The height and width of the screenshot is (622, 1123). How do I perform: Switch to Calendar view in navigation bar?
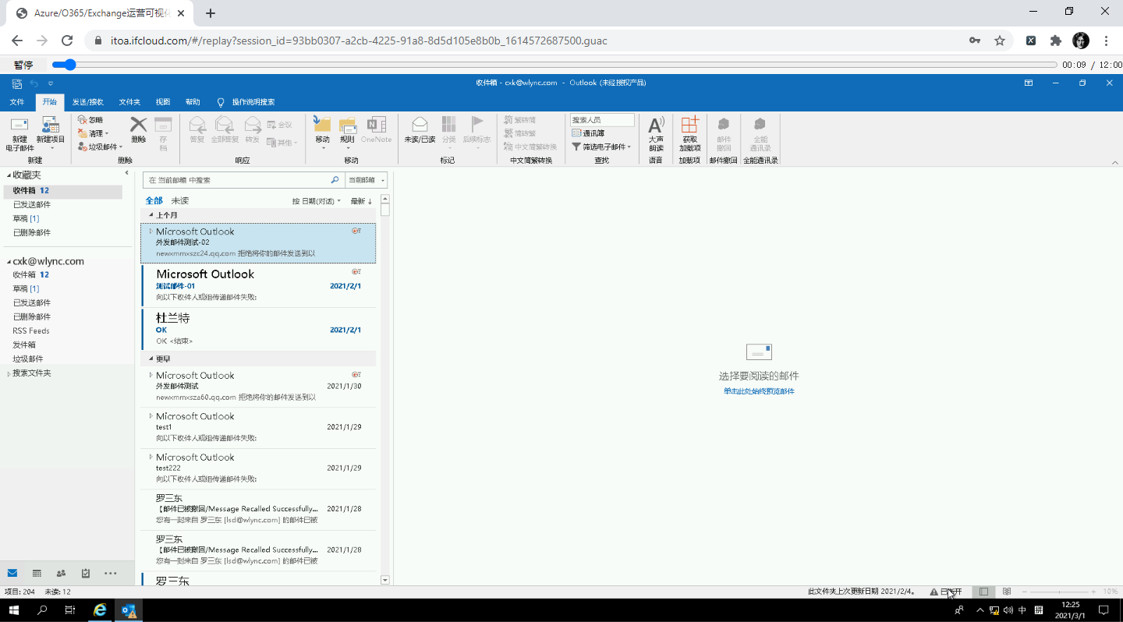point(37,573)
